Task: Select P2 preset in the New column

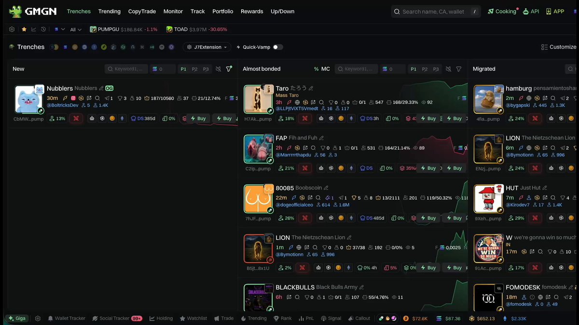Action: tap(194, 69)
